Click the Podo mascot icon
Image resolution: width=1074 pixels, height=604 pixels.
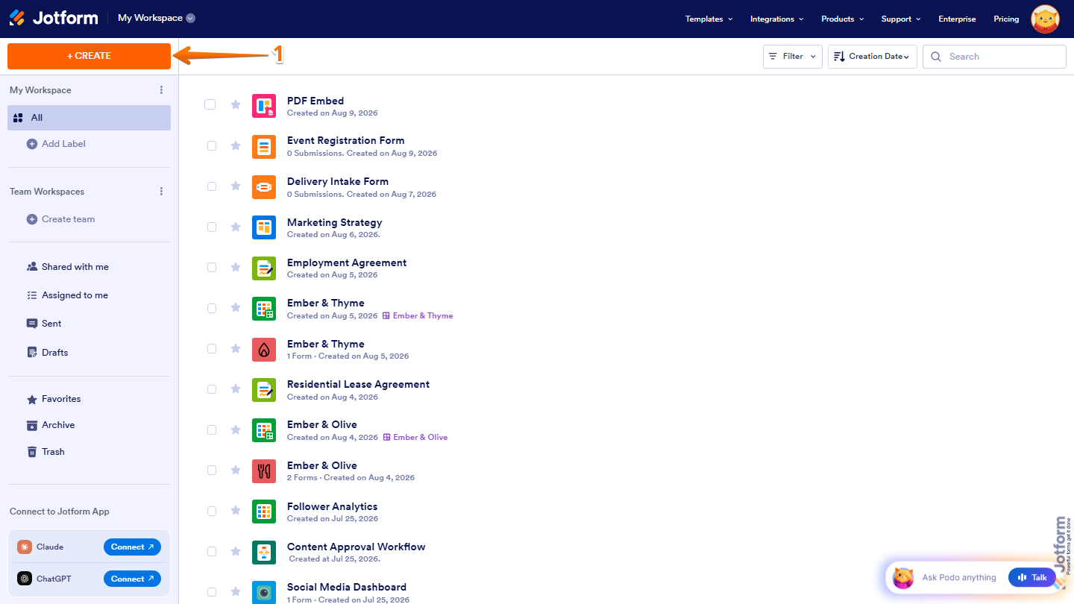pyautogui.click(x=903, y=578)
